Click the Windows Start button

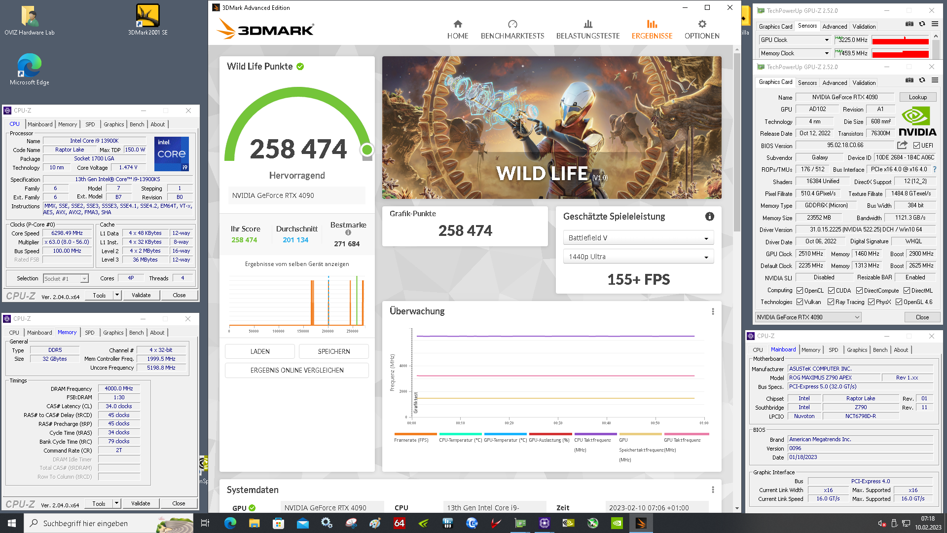pyautogui.click(x=12, y=523)
